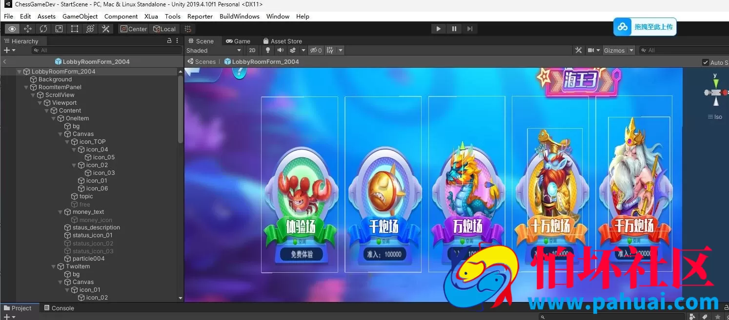
Task: Lock the Hierarchy panel
Action: (169, 41)
